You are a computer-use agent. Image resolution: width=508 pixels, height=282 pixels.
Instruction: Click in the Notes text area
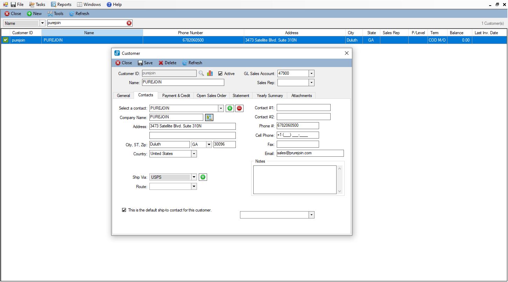(295, 180)
